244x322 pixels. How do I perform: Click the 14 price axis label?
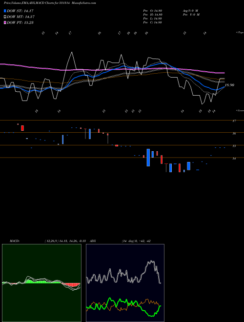[x=234, y=159]
